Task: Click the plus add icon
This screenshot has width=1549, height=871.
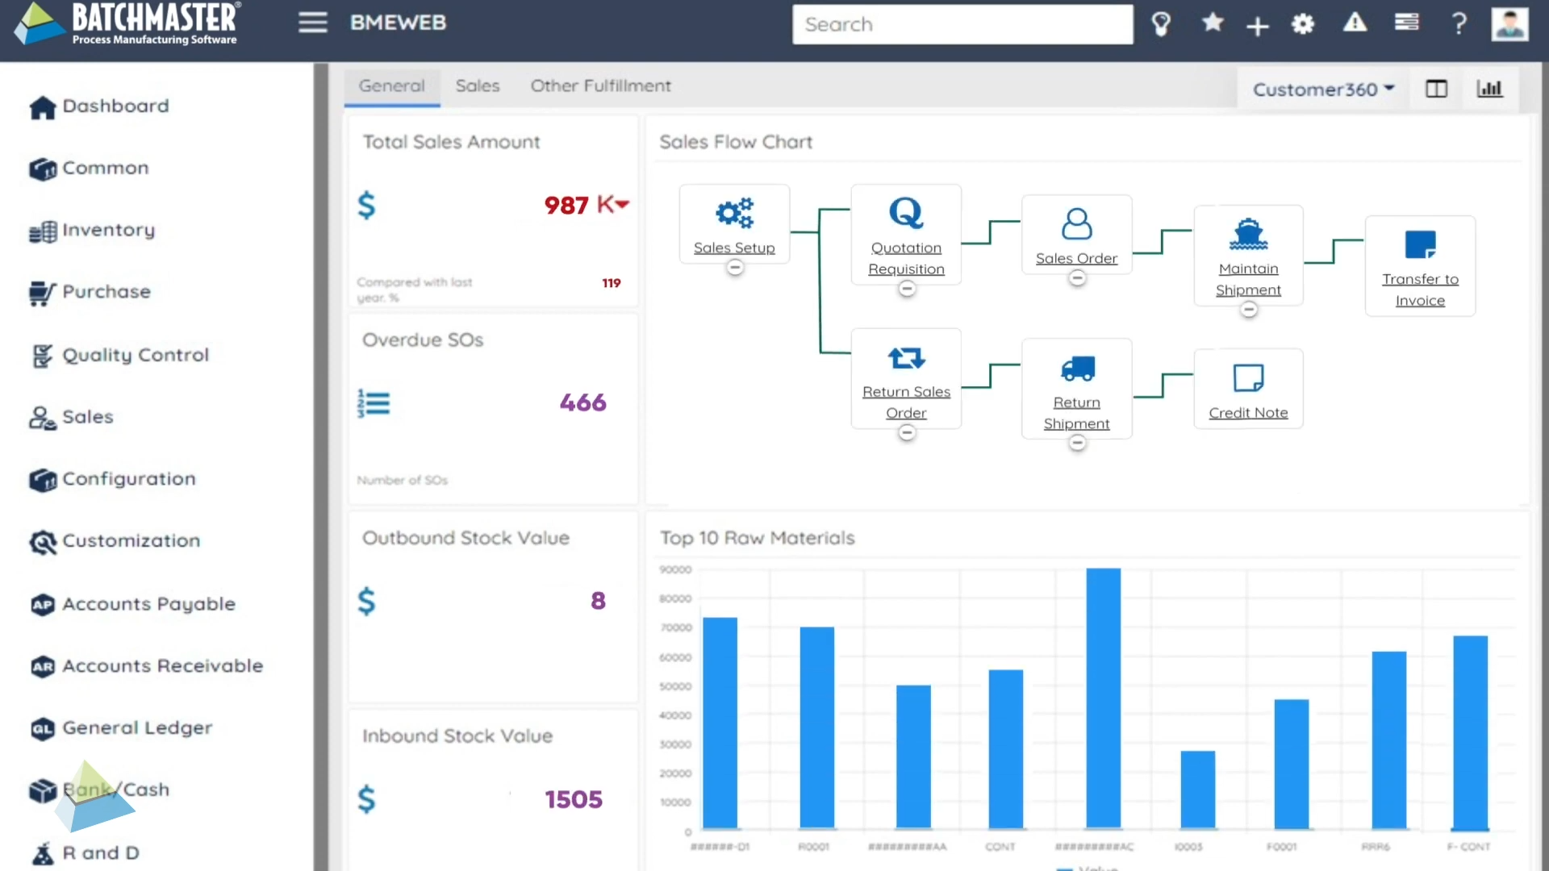Action: 1257,26
